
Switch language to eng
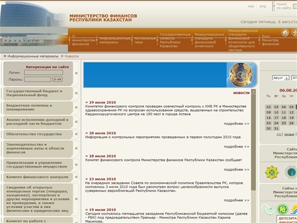pos(263,7)
